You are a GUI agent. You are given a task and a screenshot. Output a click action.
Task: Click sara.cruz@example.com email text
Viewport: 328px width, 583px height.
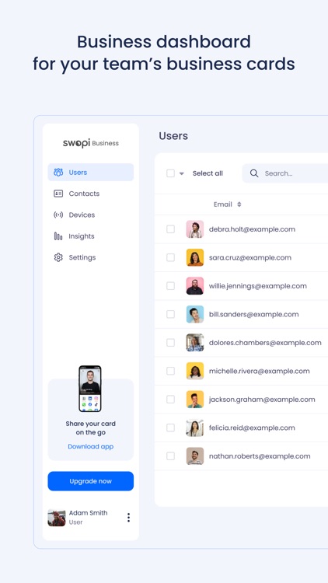pyautogui.click(x=250, y=257)
